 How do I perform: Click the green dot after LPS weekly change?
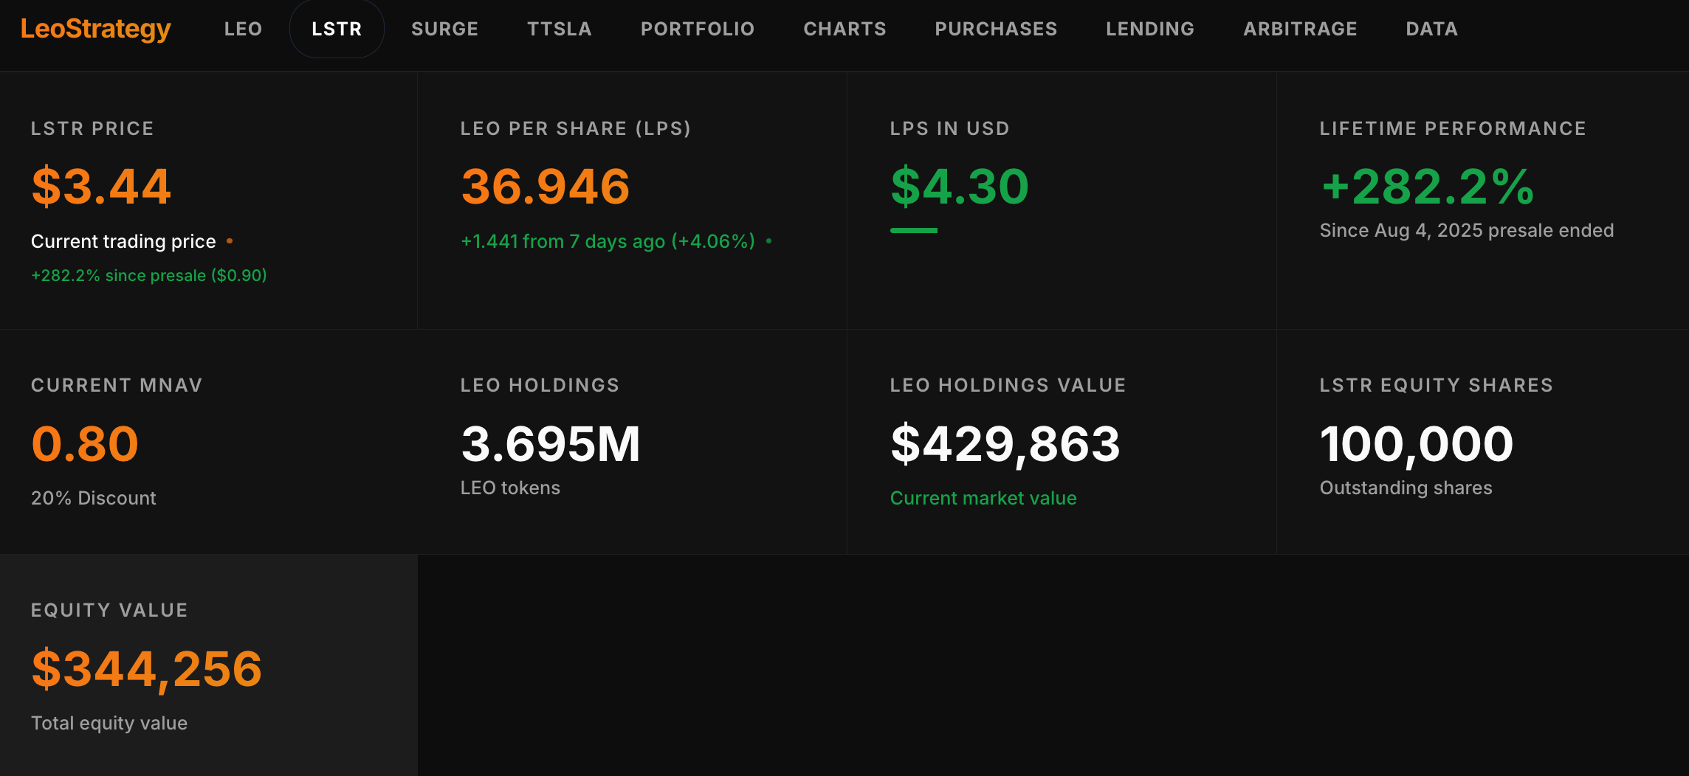click(768, 241)
